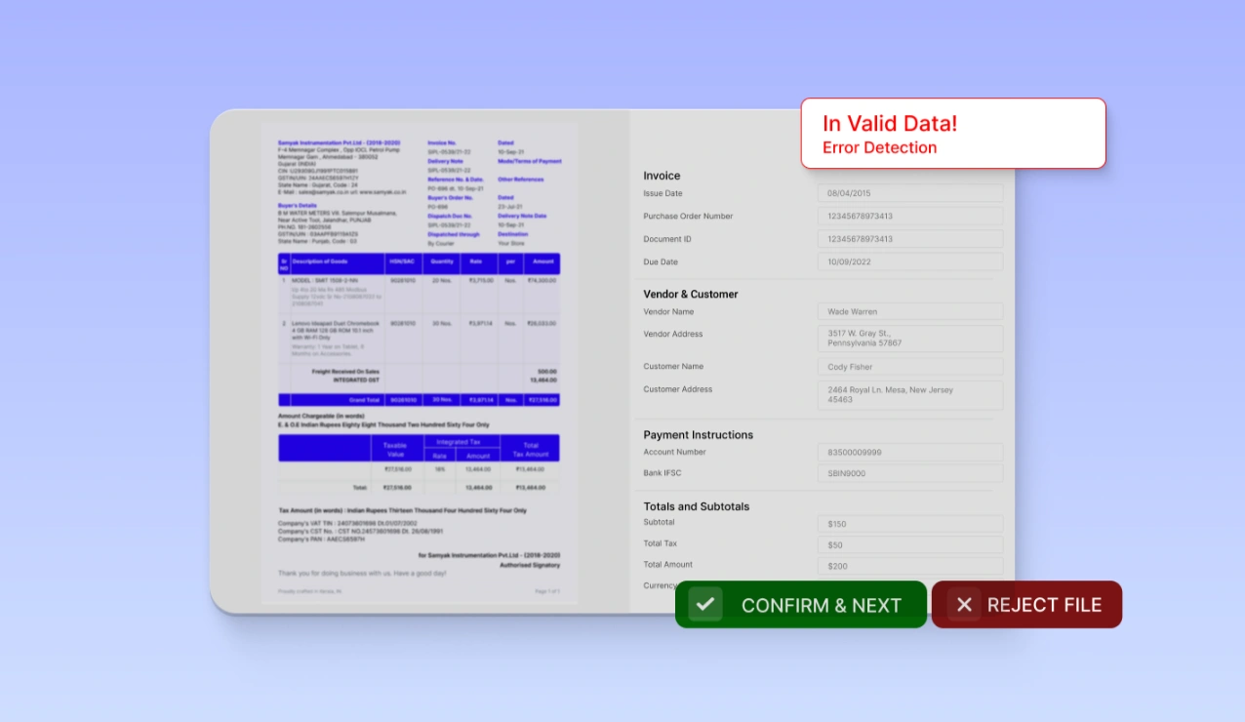The image size is (1245, 722).
Task: Select the Customer Name field showing Cody Fisher
Action: click(x=909, y=366)
